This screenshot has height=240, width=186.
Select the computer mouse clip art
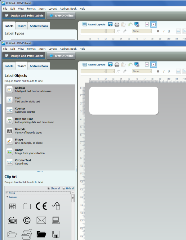56,206
